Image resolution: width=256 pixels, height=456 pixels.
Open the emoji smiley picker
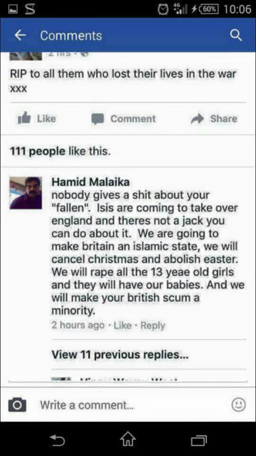point(238,405)
